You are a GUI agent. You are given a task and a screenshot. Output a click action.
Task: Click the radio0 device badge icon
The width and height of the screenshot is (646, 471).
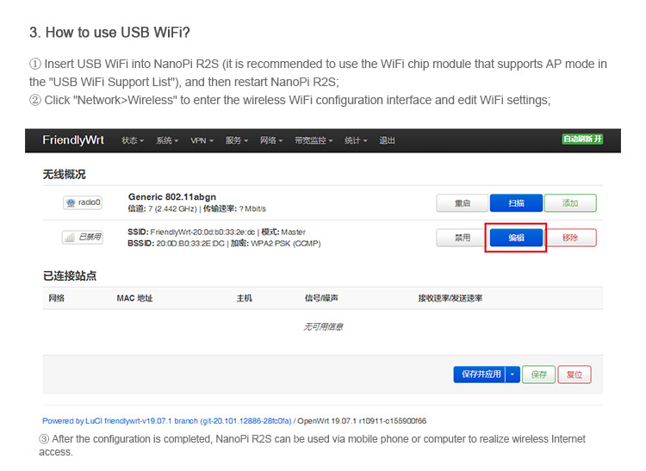tap(83, 202)
